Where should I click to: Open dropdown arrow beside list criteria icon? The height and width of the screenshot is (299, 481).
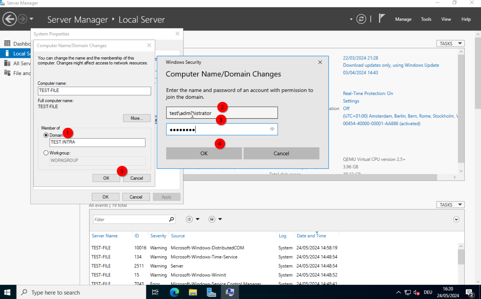pos(198,219)
